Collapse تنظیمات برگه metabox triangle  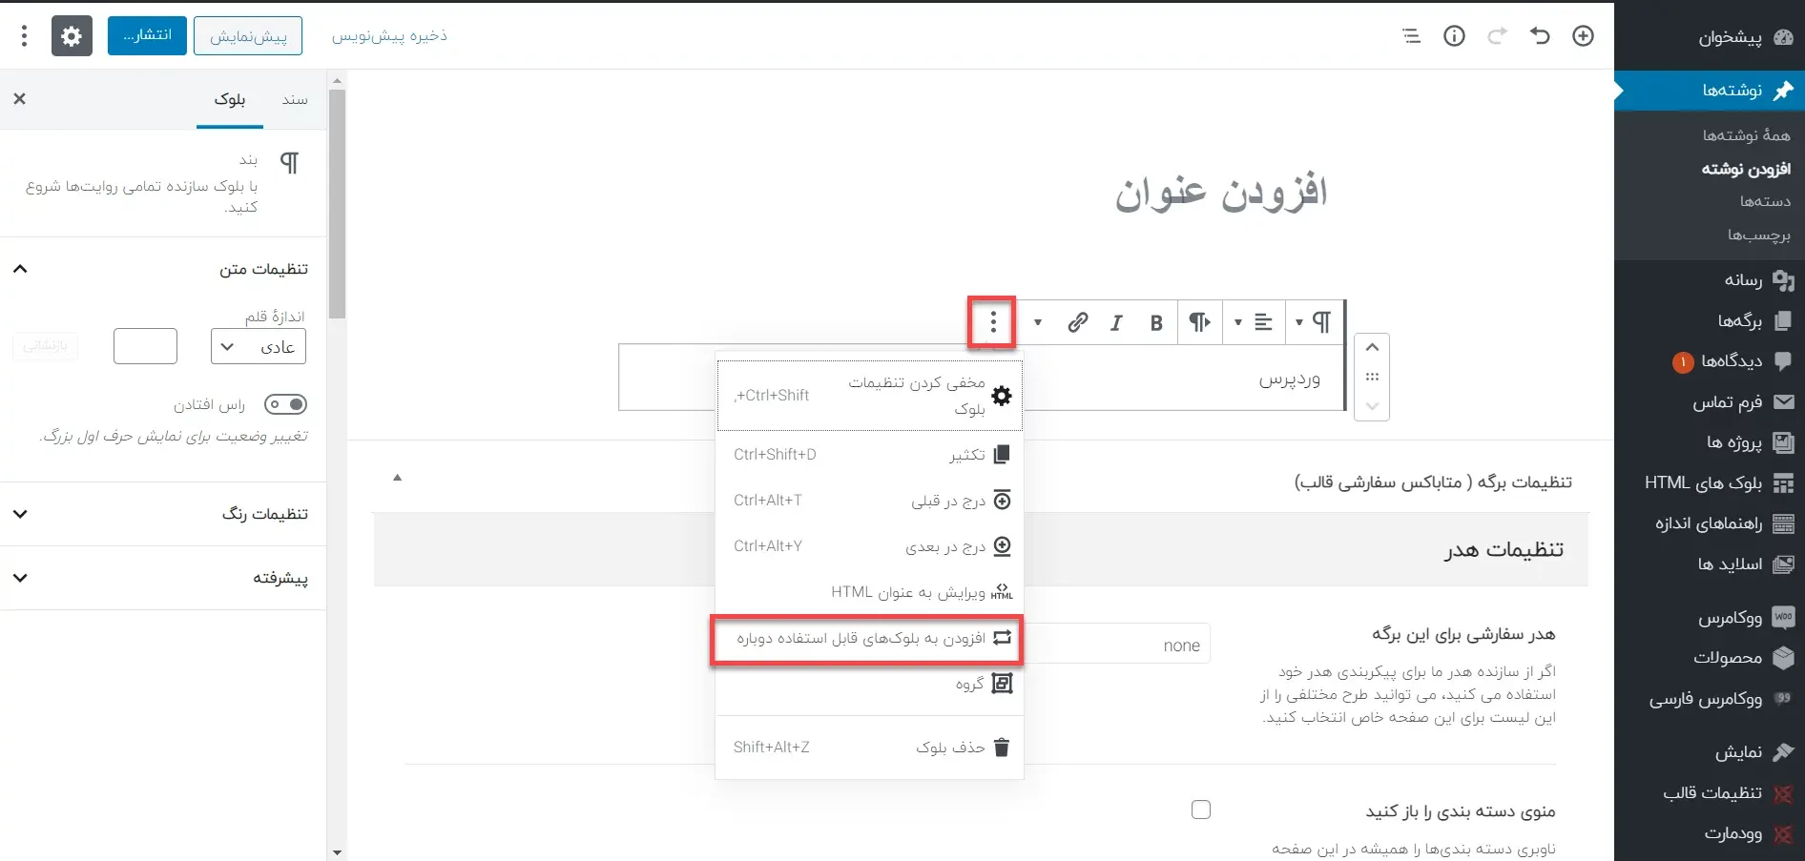[x=398, y=478]
